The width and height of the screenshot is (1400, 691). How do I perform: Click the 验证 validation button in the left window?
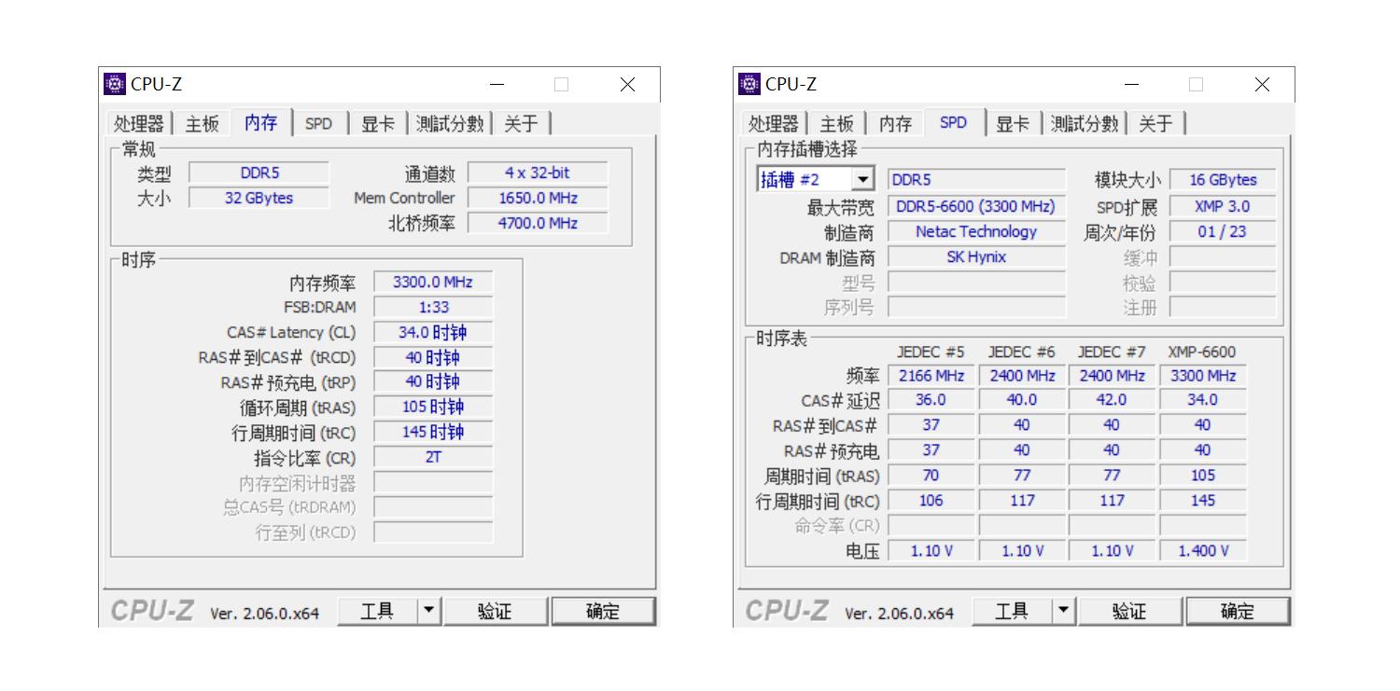(496, 610)
